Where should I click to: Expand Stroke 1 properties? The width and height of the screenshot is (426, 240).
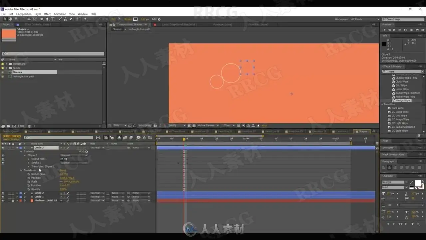(29, 163)
